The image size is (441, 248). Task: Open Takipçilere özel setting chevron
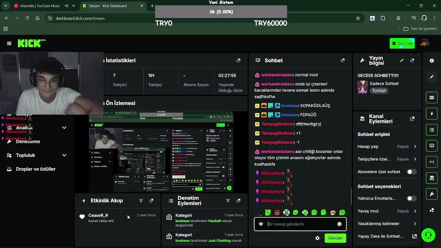[415, 159]
